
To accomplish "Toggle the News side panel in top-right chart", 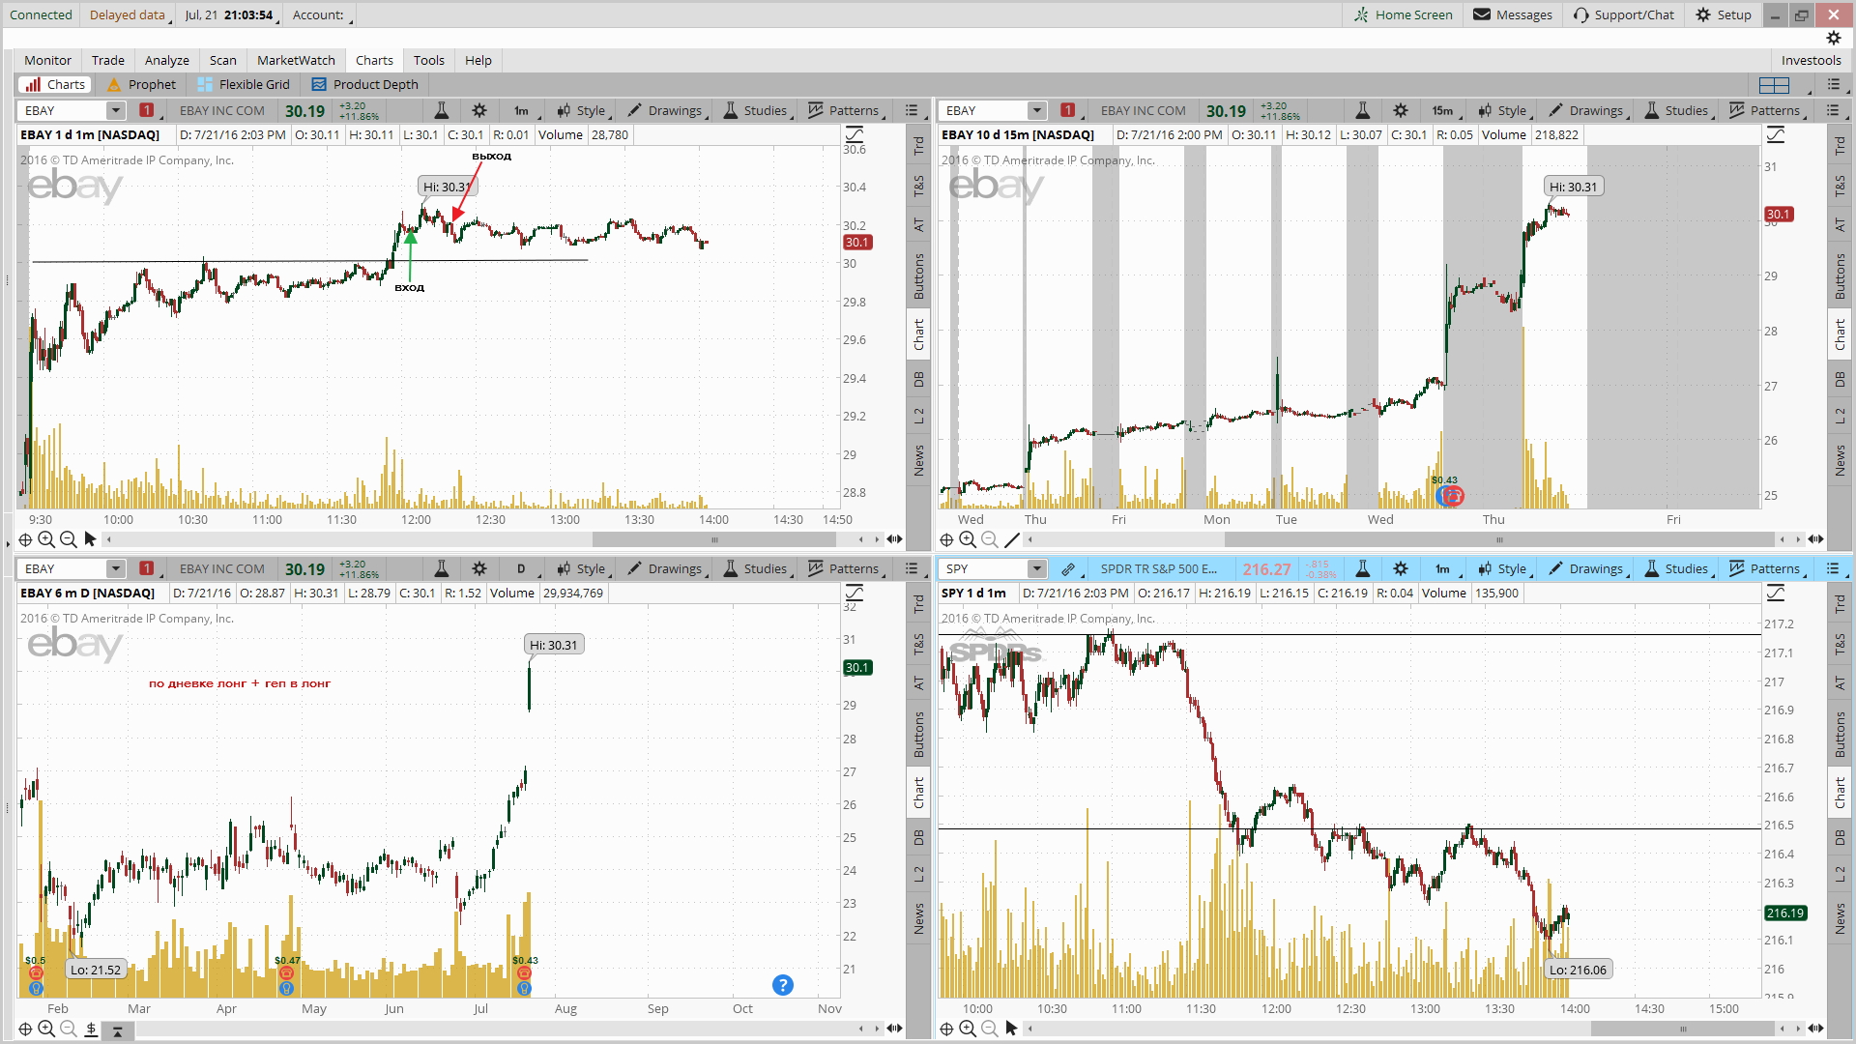I will 1840,460.
